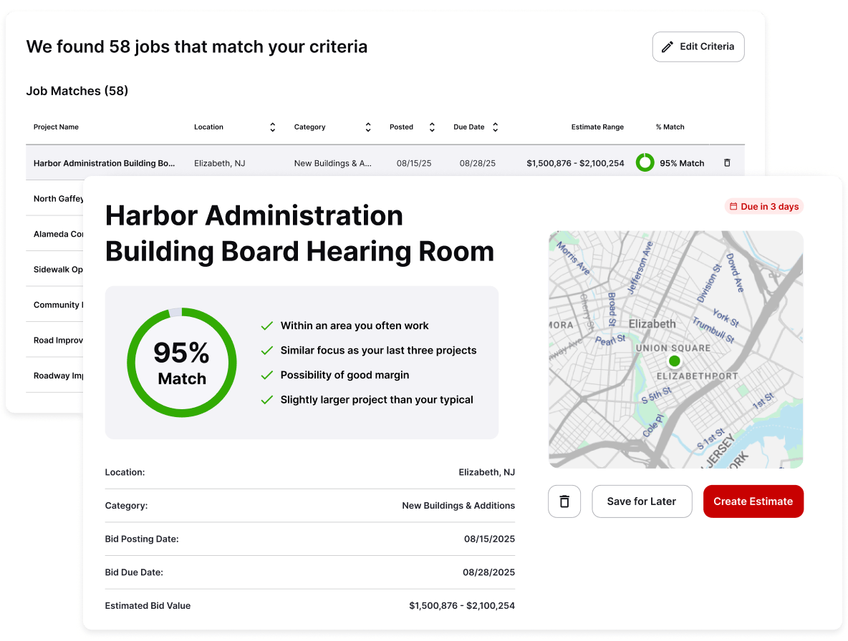The height and width of the screenshot is (641, 848).
Task: Sort table by Location column arrows
Action: click(272, 127)
